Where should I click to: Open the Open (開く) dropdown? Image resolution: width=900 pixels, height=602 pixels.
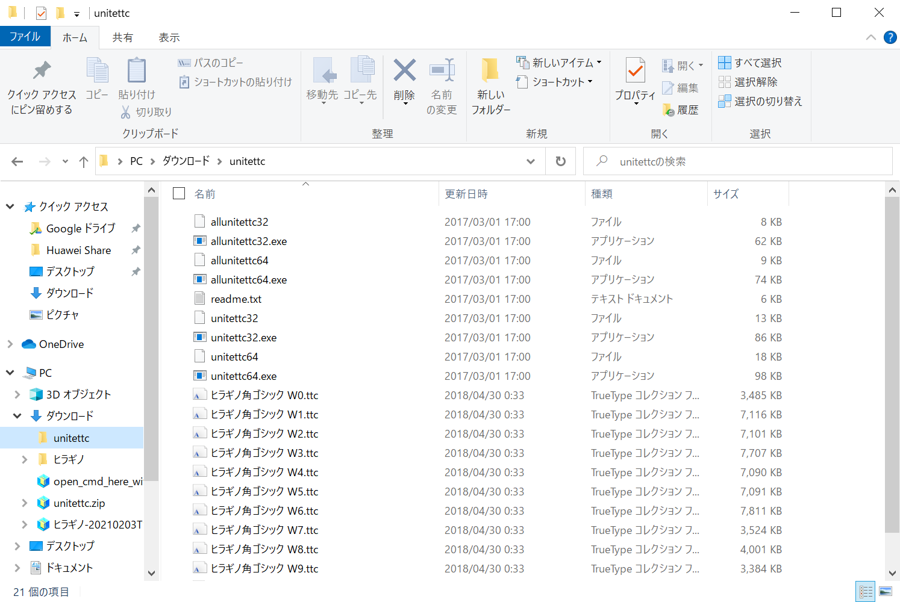[701, 65]
